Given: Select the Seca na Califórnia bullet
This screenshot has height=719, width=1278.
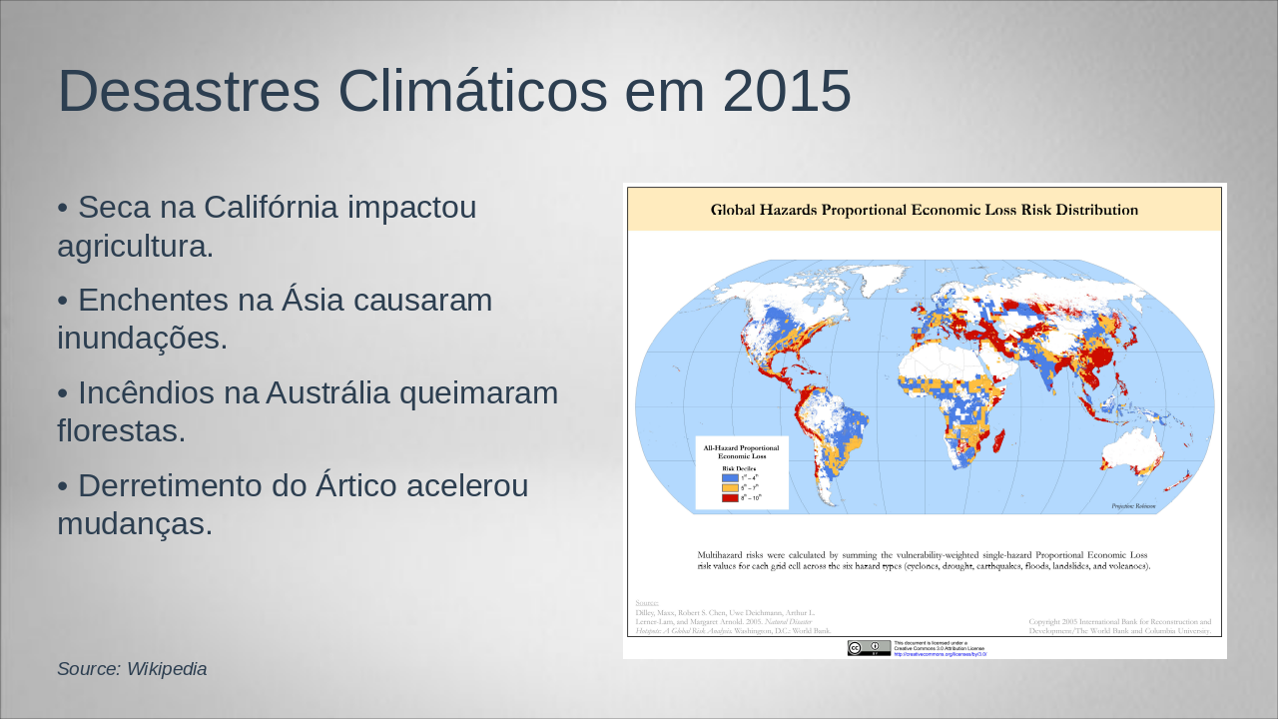Looking at the screenshot, I should click(x=267, y=227).
